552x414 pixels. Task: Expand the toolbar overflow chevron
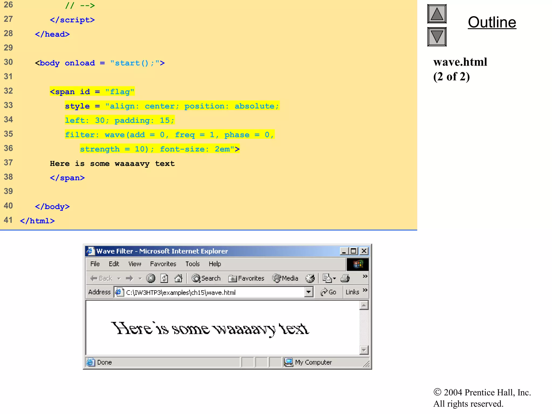click(365, 276)
